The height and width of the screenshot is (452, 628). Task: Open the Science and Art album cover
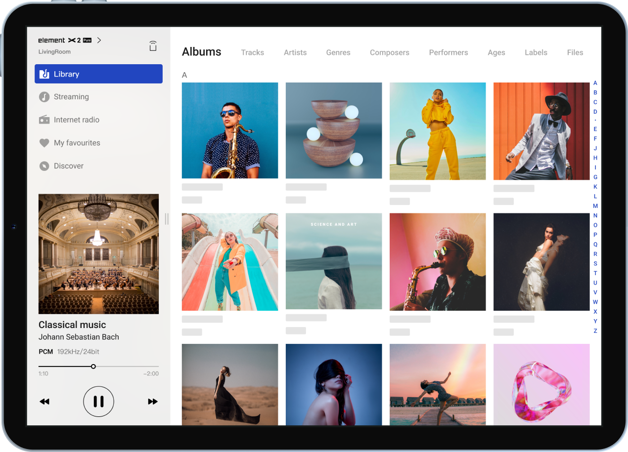pyautogui.click(x=334, y=261)
